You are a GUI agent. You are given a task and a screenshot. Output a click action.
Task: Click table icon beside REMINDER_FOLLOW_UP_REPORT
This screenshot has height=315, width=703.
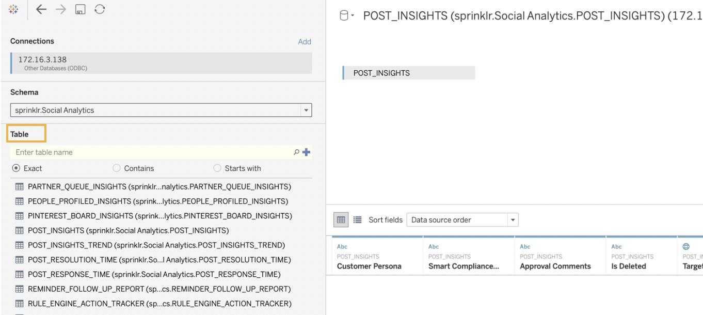[x=20, y=288]
